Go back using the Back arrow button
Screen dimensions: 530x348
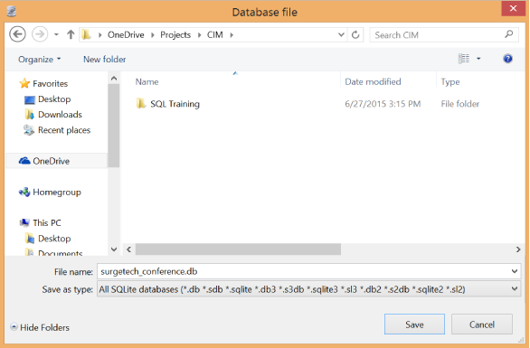coord(17,34)
